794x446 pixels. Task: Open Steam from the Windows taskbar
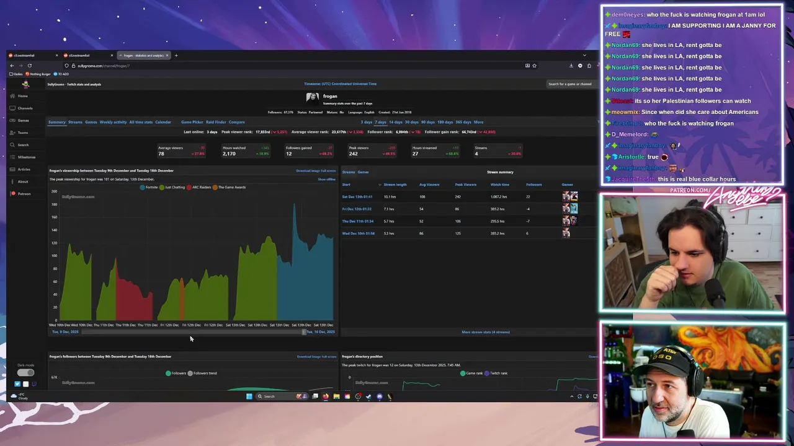(x=368, y=396)
